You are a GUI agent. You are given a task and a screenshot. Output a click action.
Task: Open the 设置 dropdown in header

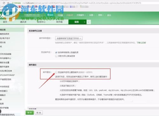[92, 15]
